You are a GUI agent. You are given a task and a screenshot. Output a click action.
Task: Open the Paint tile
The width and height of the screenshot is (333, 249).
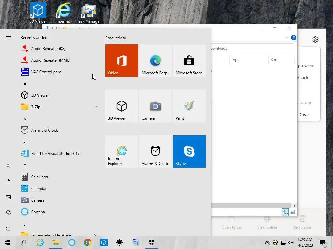point(189,106)
